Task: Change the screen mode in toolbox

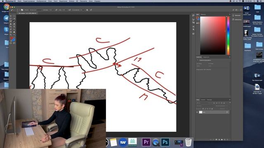Action: [14, 43]
